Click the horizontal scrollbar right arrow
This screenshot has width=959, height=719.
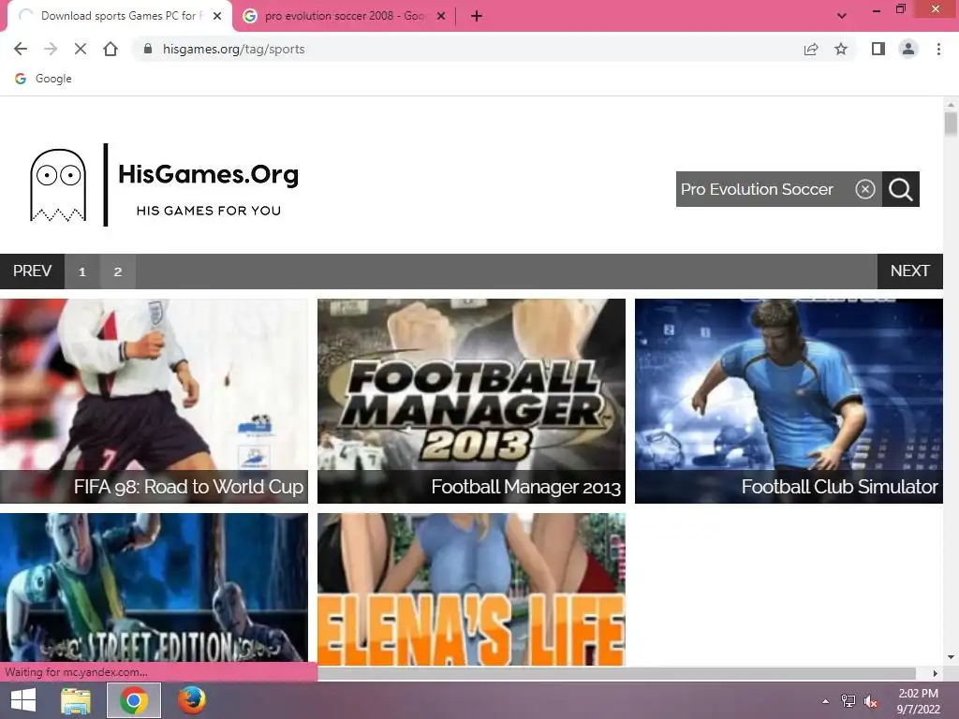click(935, 673)
